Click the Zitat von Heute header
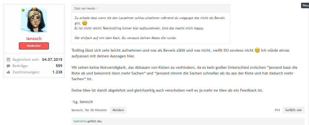This screenshot has width=309, height=125. (x=85, y=8)
